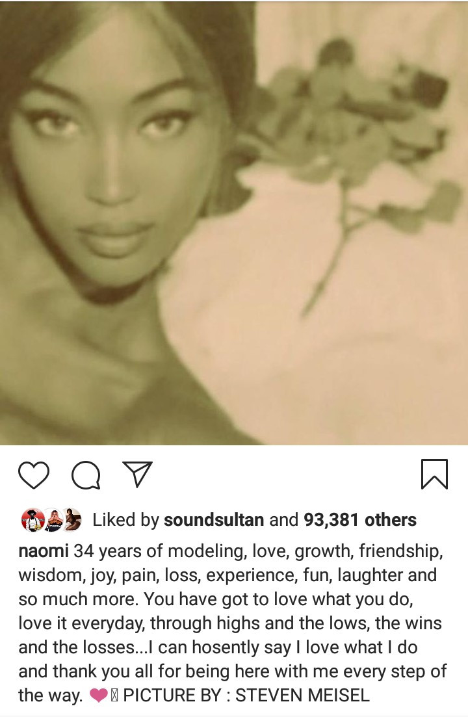The height and width of the screenshot is (717, 468).
Task: Open the first liker avatar with hat
Action: [x=33, y=519]
